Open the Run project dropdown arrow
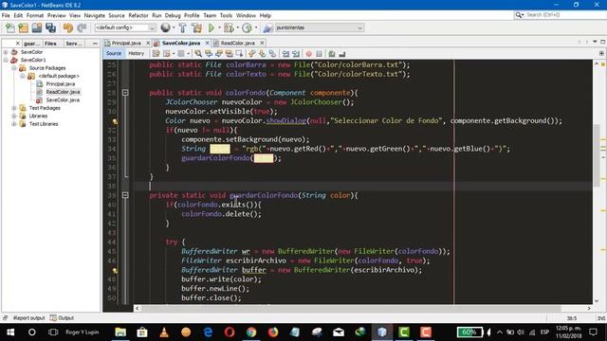 coord(219,27)
